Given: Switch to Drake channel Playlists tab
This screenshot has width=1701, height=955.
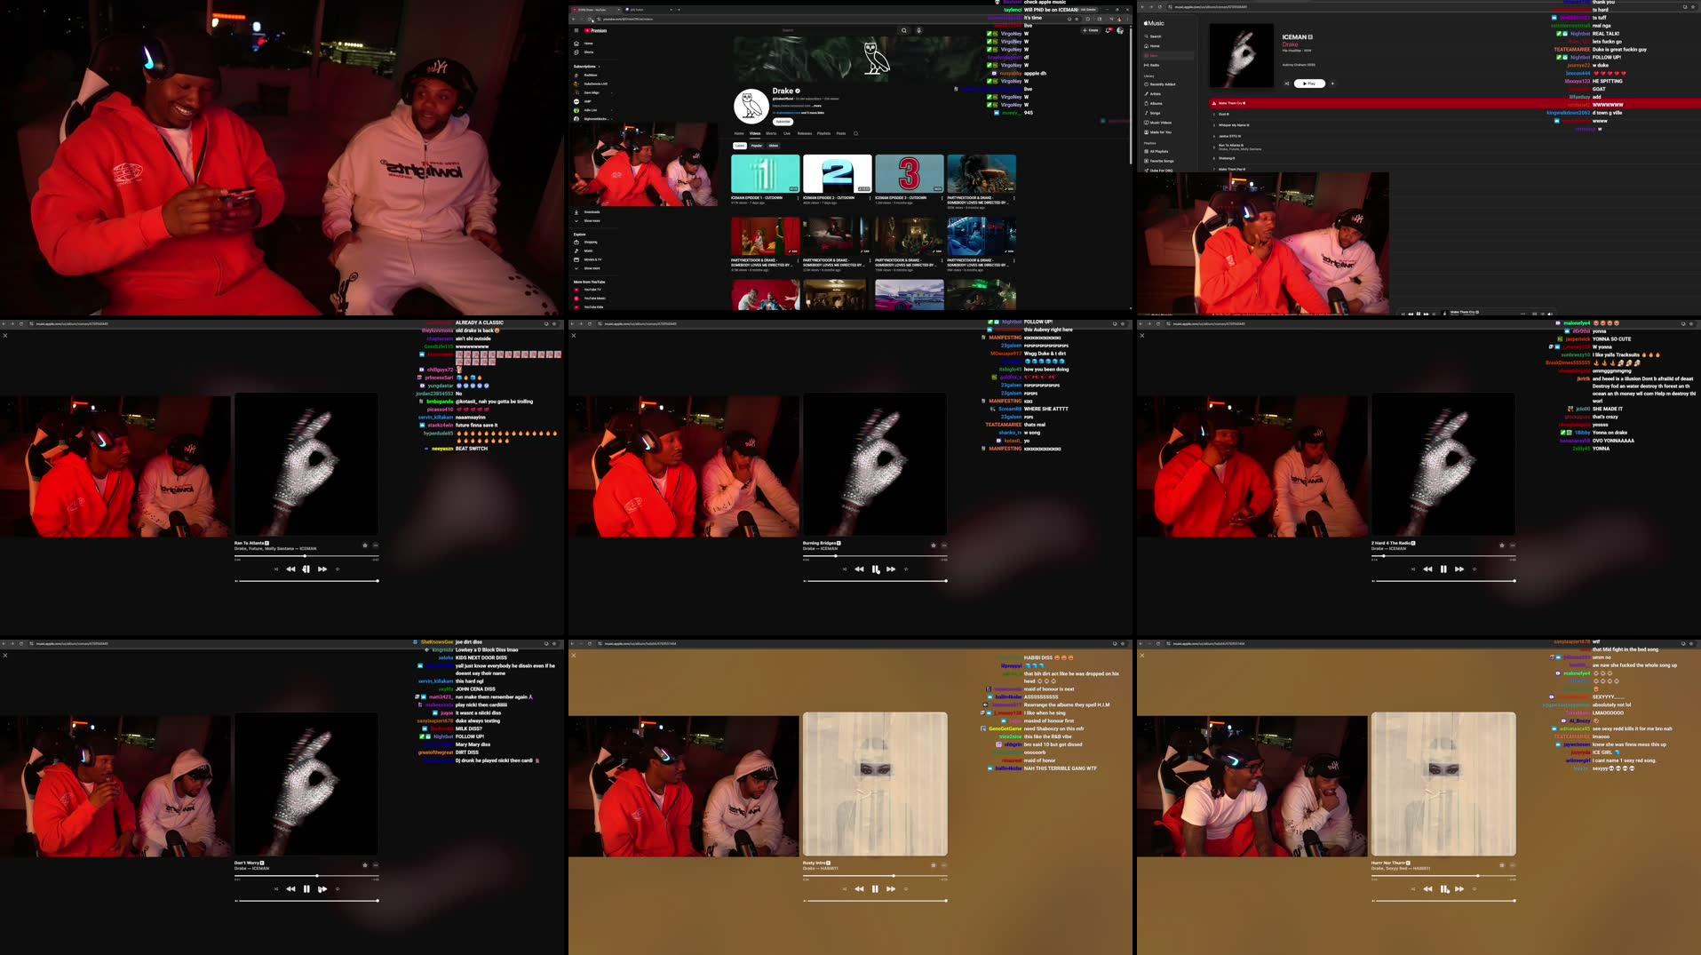Looking at the screenshot, I should [823, 133].
